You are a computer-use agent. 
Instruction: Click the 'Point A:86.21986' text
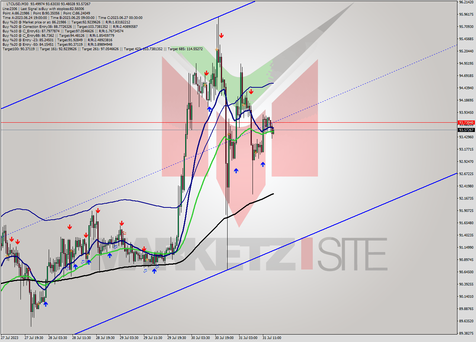[x=16, y=13]
